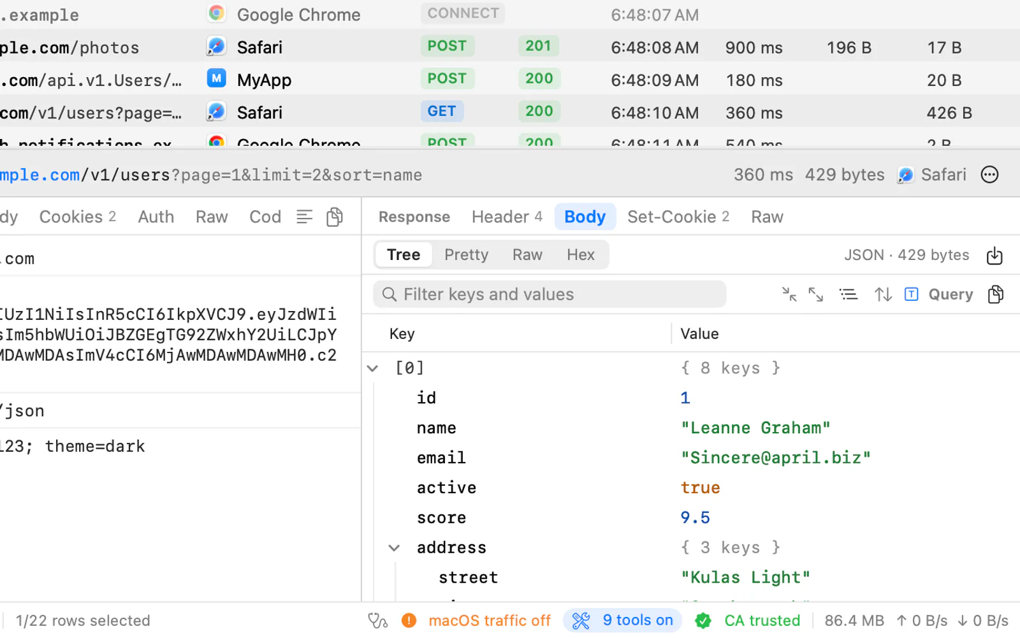Click the list indent view icon
The image size is (1020, 638).
849,294
